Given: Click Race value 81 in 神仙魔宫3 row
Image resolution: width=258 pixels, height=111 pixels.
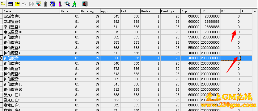Looking at the screenshot, I should pos(70,48).
